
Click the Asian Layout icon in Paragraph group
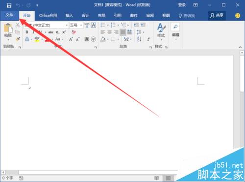pos(126,39)
